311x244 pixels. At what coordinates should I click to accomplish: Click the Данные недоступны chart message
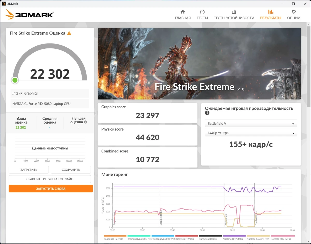50,148
